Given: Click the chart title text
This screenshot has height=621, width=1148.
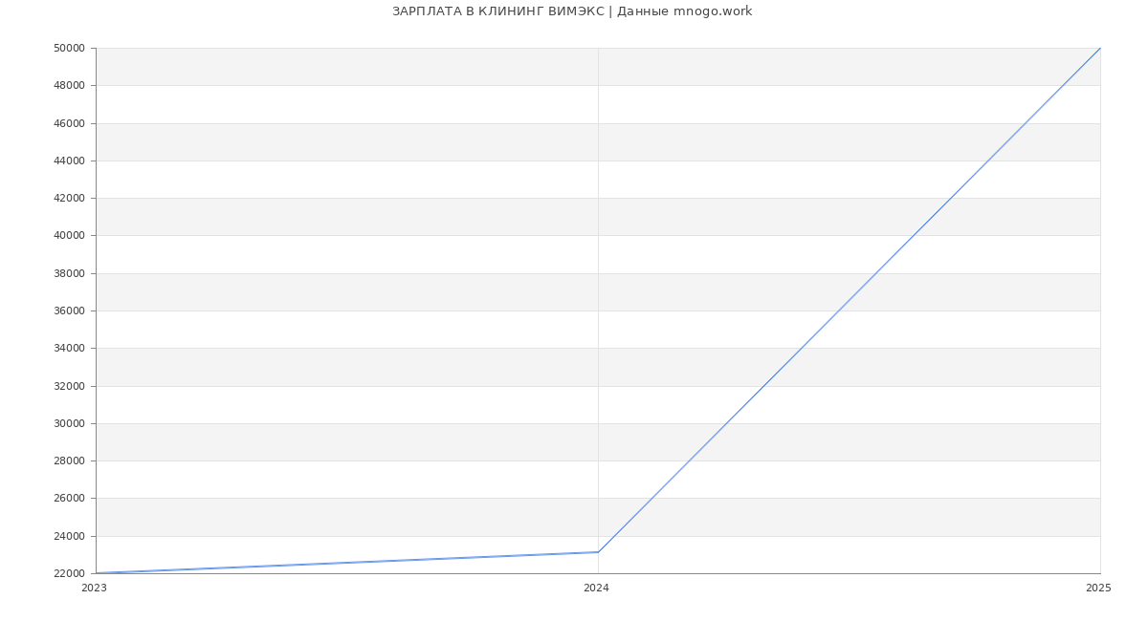Looking at the screenshot, I should [x=572, y=11].
